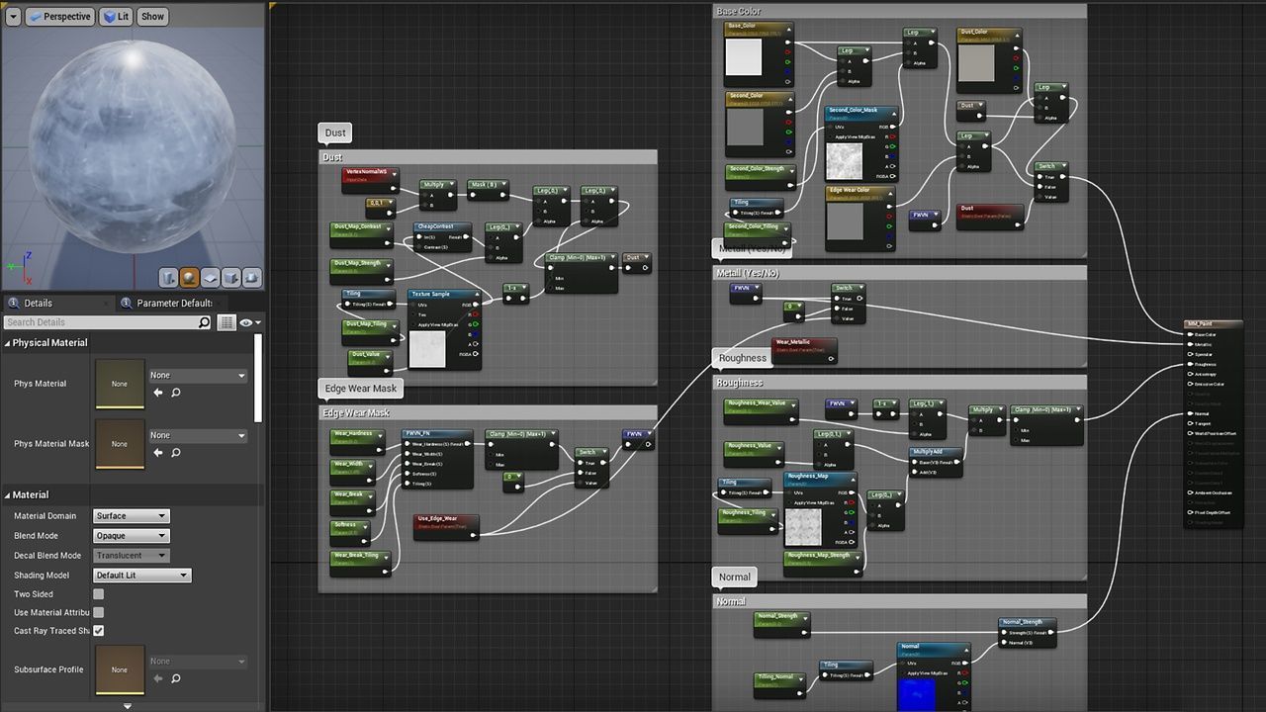Browse to Phys Material asset magnifier icon
Viewport: 1266px width, 712px height.
click(x=176, y=393)
